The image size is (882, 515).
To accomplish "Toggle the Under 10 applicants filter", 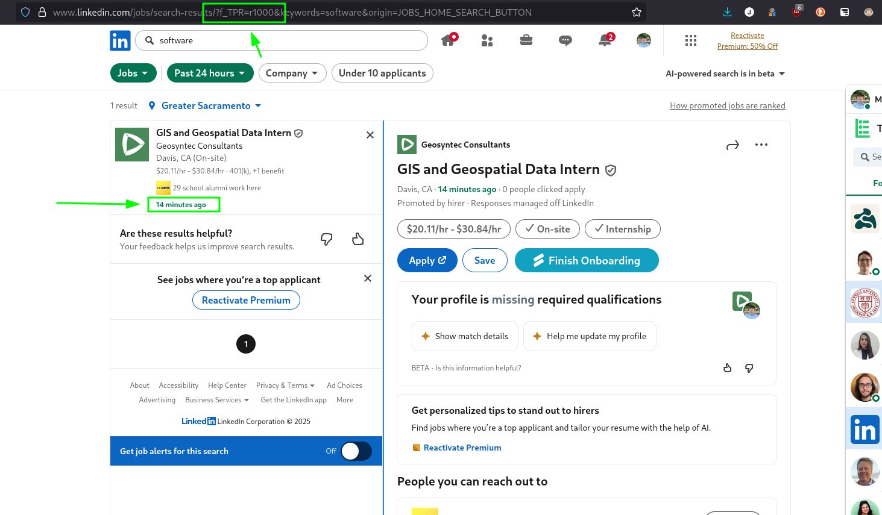I will coord(382,73).
